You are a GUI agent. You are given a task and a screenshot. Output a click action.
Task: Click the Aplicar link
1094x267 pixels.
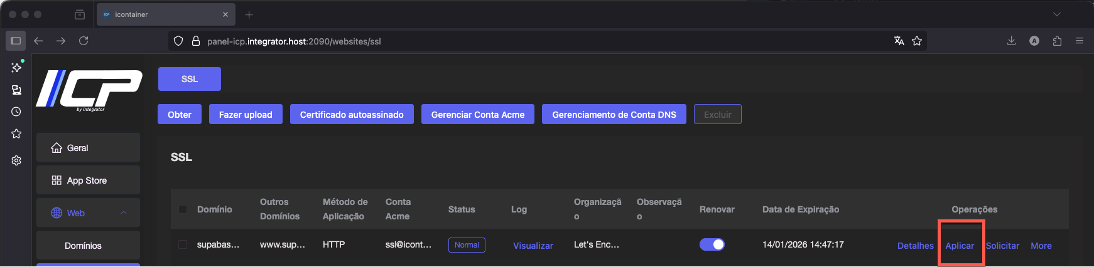(960, 246)
